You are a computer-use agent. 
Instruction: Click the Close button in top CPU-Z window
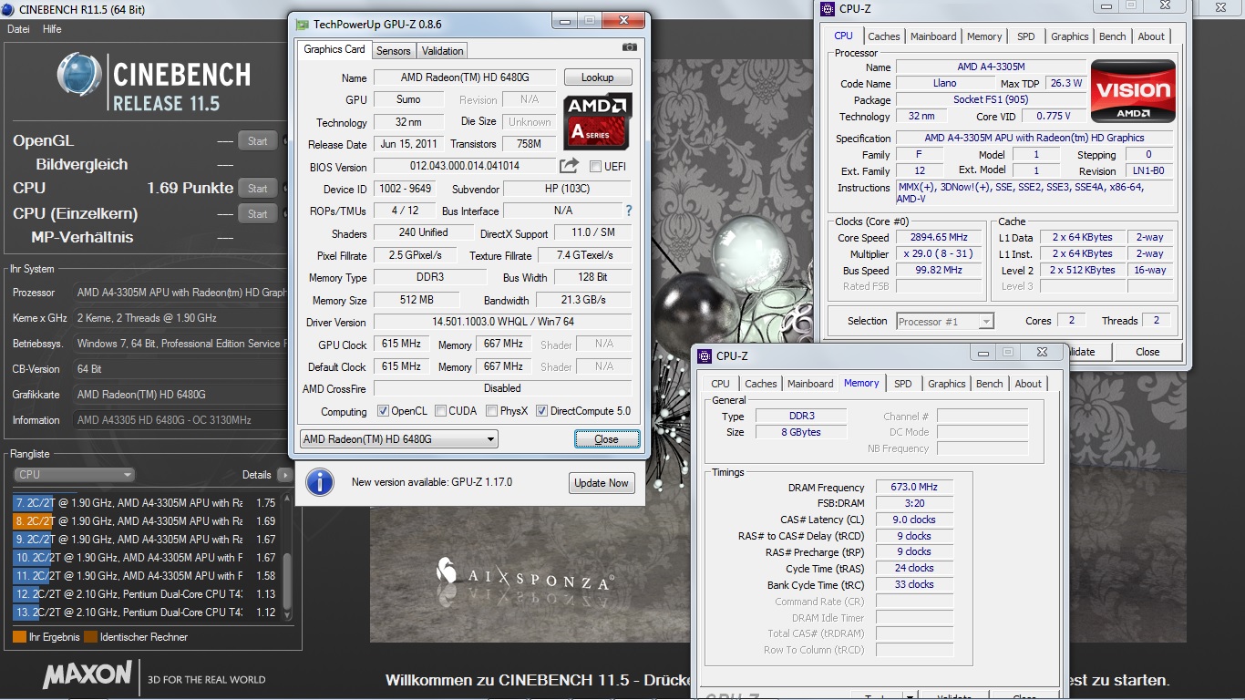1147,352
